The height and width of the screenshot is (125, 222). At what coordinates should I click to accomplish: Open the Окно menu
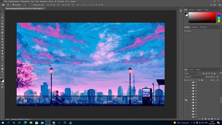click(67, 1)
